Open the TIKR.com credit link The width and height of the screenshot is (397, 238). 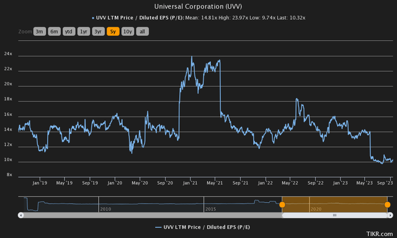(x=380, y=234)
